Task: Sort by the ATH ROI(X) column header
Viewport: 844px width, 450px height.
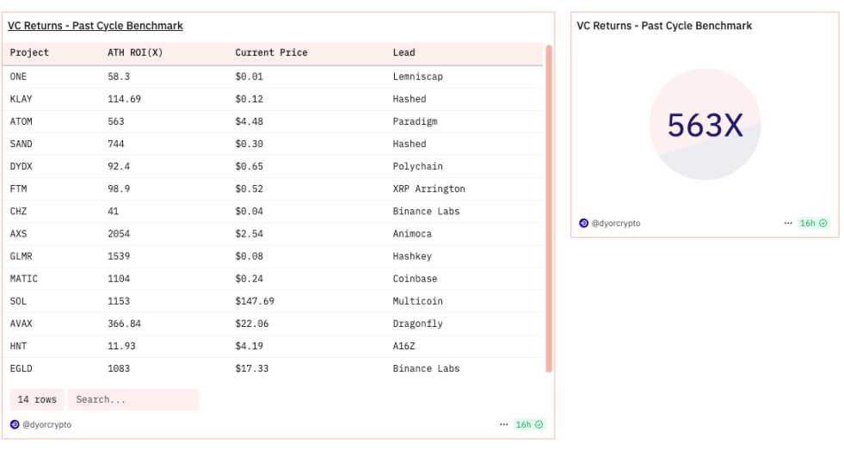Action: coord(135,52)
